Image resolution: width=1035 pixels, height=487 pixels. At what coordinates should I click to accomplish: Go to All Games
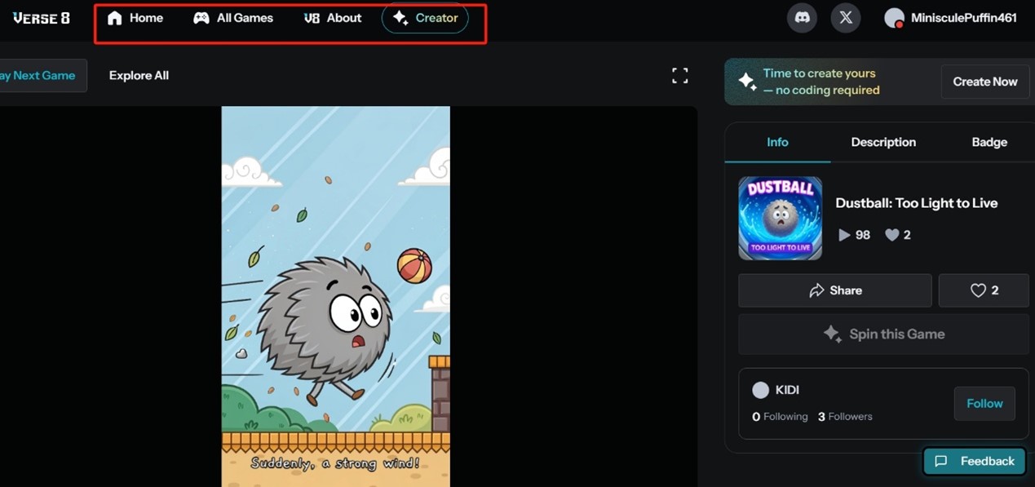click(233, 18)
